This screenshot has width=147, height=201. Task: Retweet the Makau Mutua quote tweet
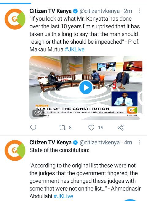coord(62,128)
